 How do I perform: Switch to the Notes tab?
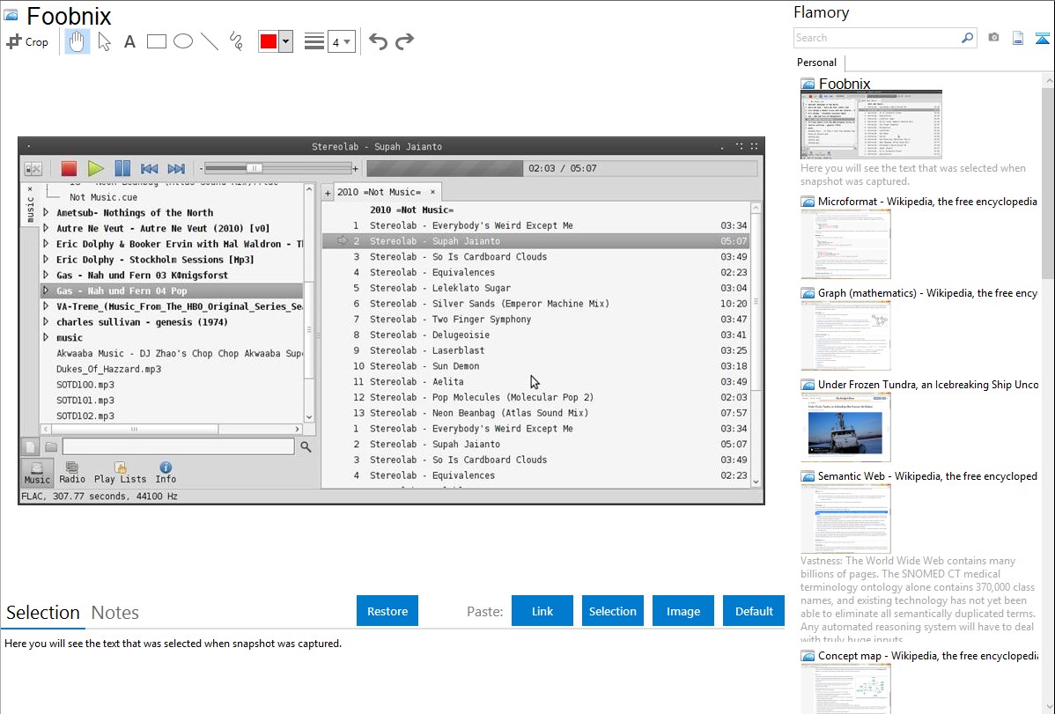click(x=115, y=613)
